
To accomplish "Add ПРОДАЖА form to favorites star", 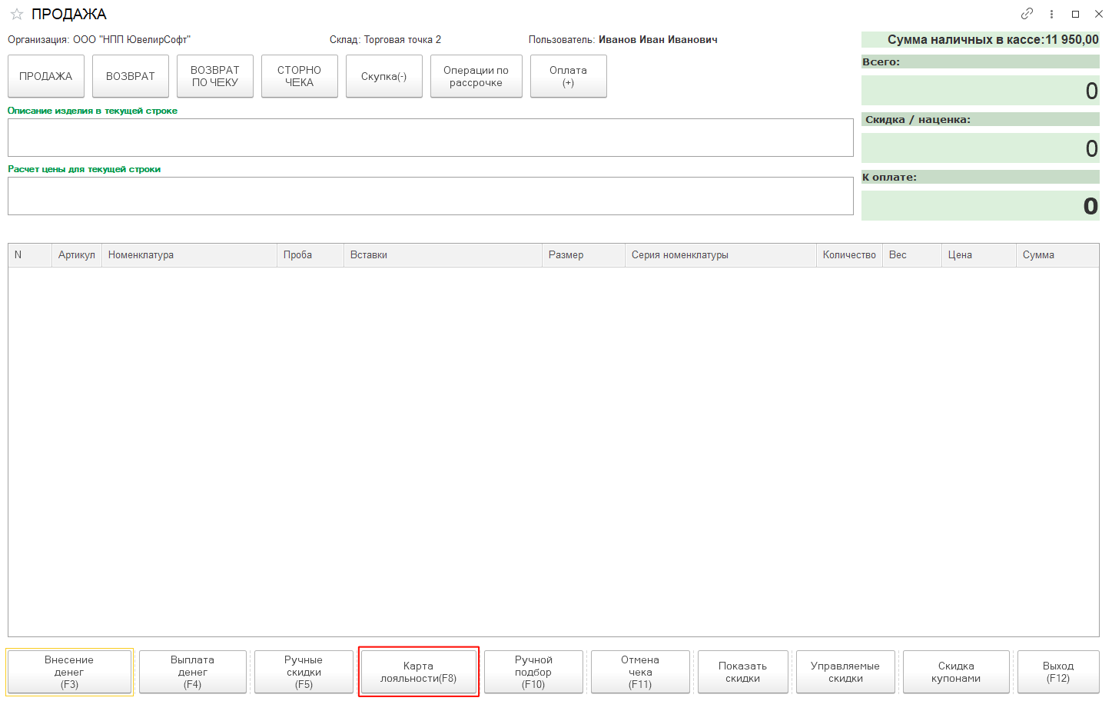I will point(17,15).
